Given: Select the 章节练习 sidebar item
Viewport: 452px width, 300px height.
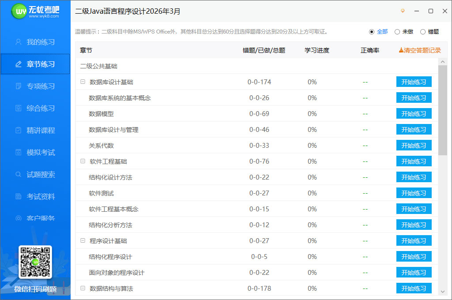Looking at the screenshot, I should click(35, 64).
